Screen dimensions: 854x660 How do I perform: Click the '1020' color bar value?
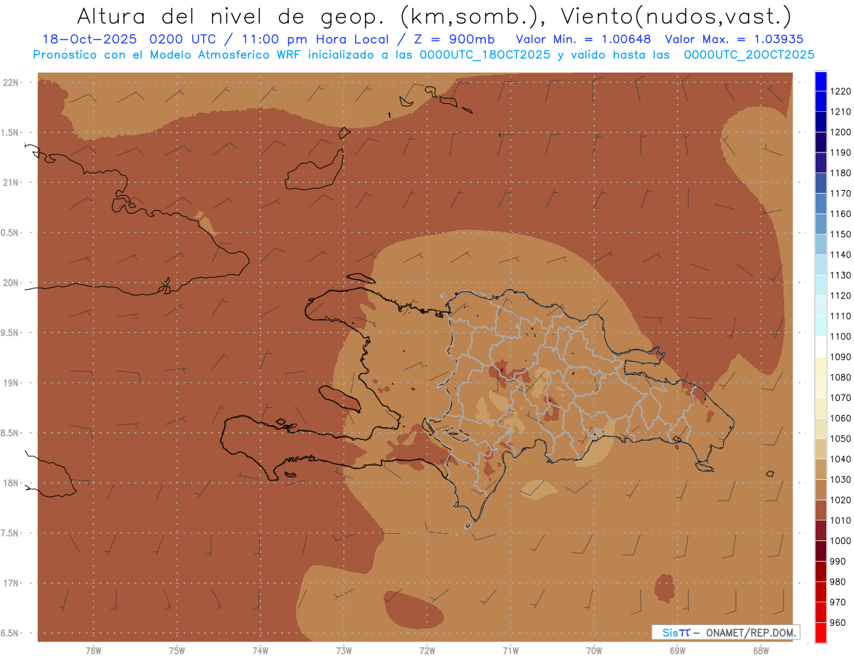point(840,500)
